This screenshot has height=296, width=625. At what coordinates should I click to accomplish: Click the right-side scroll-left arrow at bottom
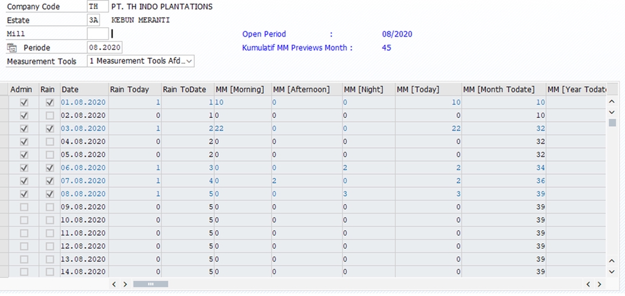coord(589,284)
